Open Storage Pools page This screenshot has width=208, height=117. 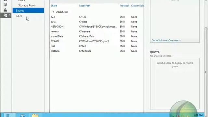point(27,5)
